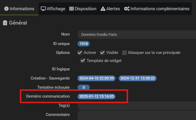Image resolution: width=196 pixels, height=120 pixels.
Task: Switch to the Affichage tab
Action: click(56, 9)
